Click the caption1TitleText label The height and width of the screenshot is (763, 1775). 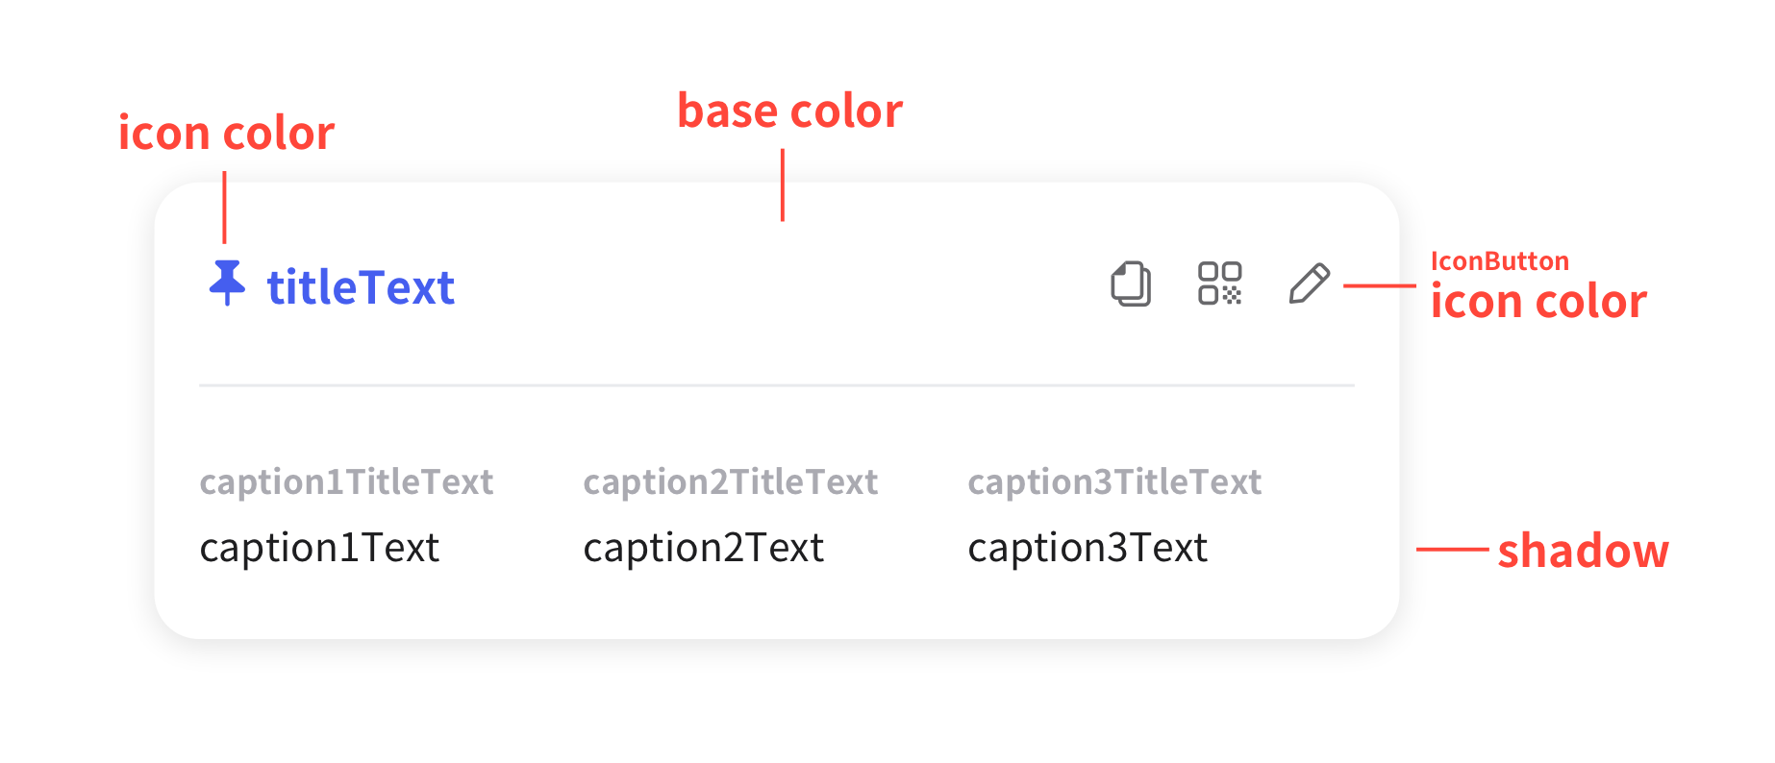click(346, 481)
